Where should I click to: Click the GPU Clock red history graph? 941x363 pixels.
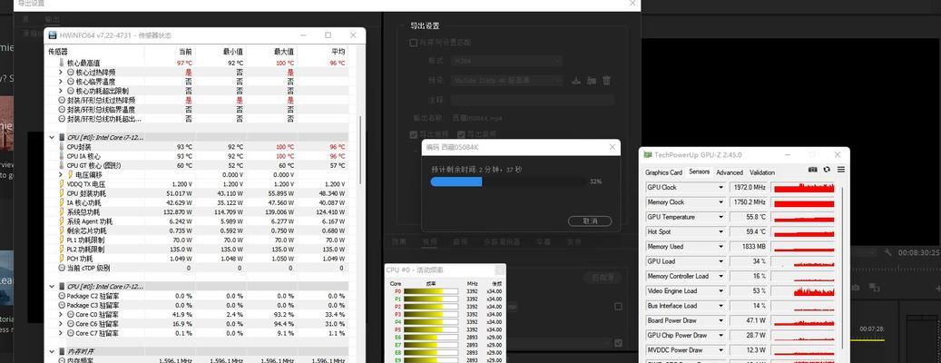point(804,188)
